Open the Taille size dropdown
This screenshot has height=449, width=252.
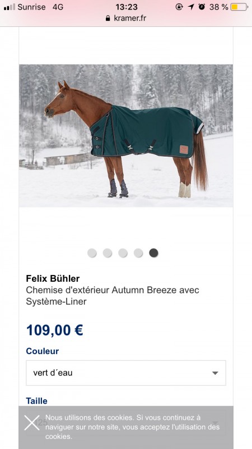pos(126,423)
